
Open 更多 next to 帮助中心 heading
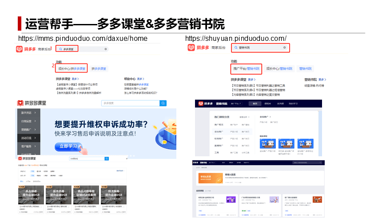point(140,79)
